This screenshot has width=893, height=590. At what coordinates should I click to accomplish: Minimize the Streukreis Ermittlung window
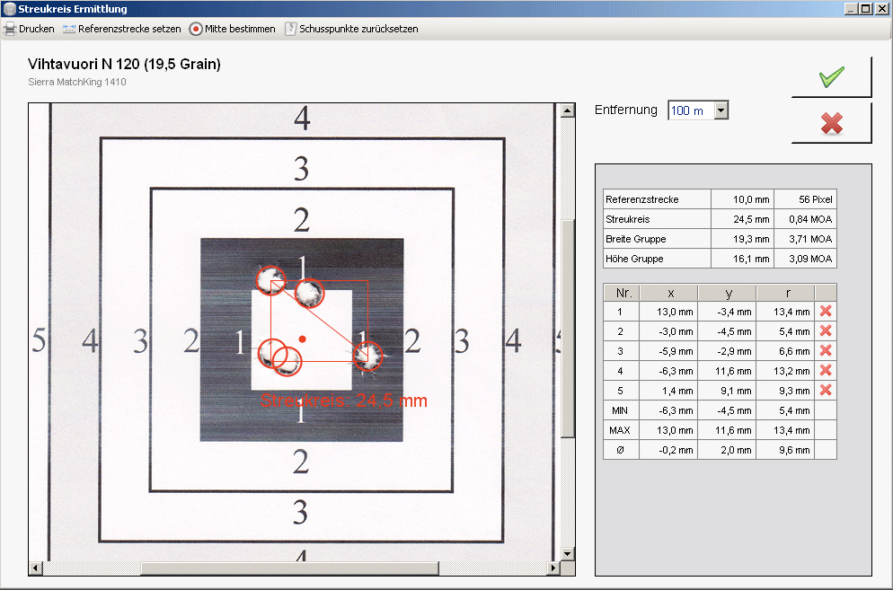tap(851, 9)
